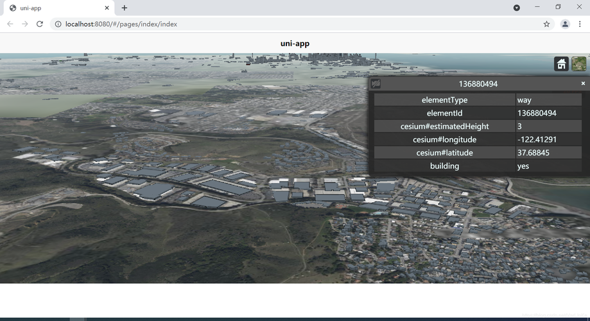The height and width of the screenshot is (321, 590).
Task: Click the latitude value 37.68845
Action: pyautogui.click(x=549, y=152)
